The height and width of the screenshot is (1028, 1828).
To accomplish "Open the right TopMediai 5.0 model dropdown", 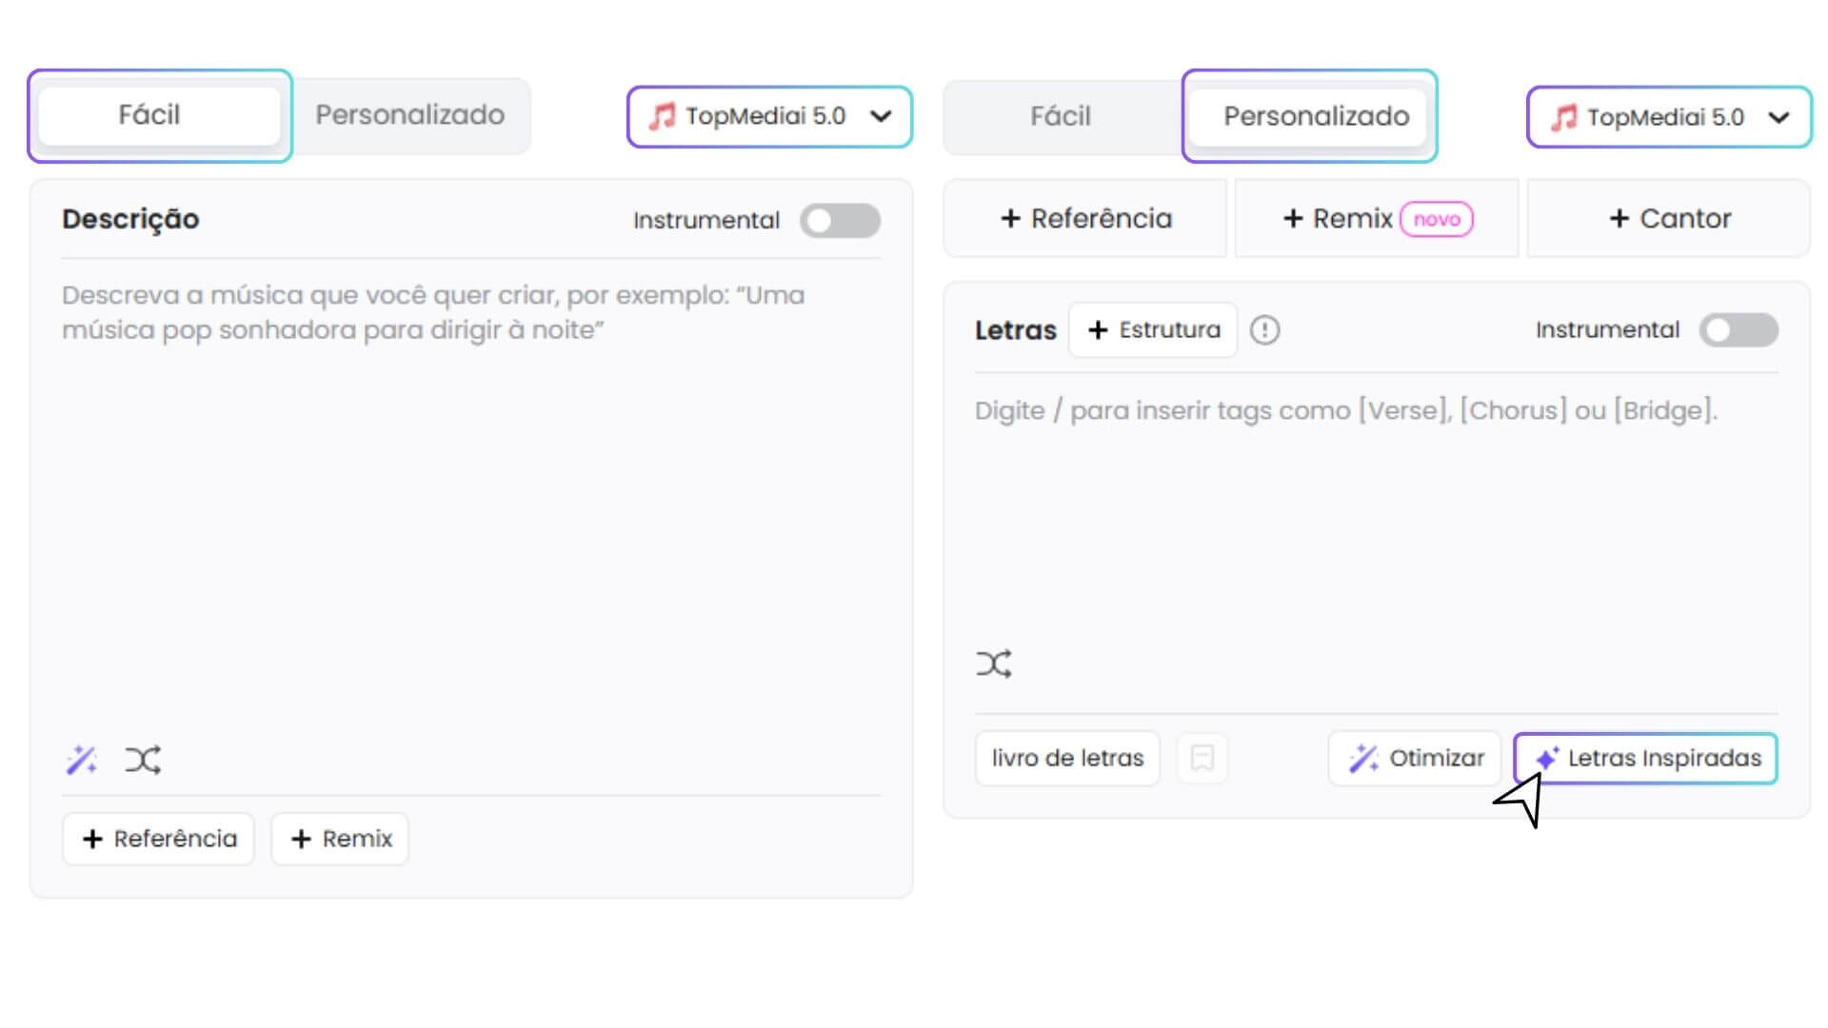I will click(x=1669, y=117).
